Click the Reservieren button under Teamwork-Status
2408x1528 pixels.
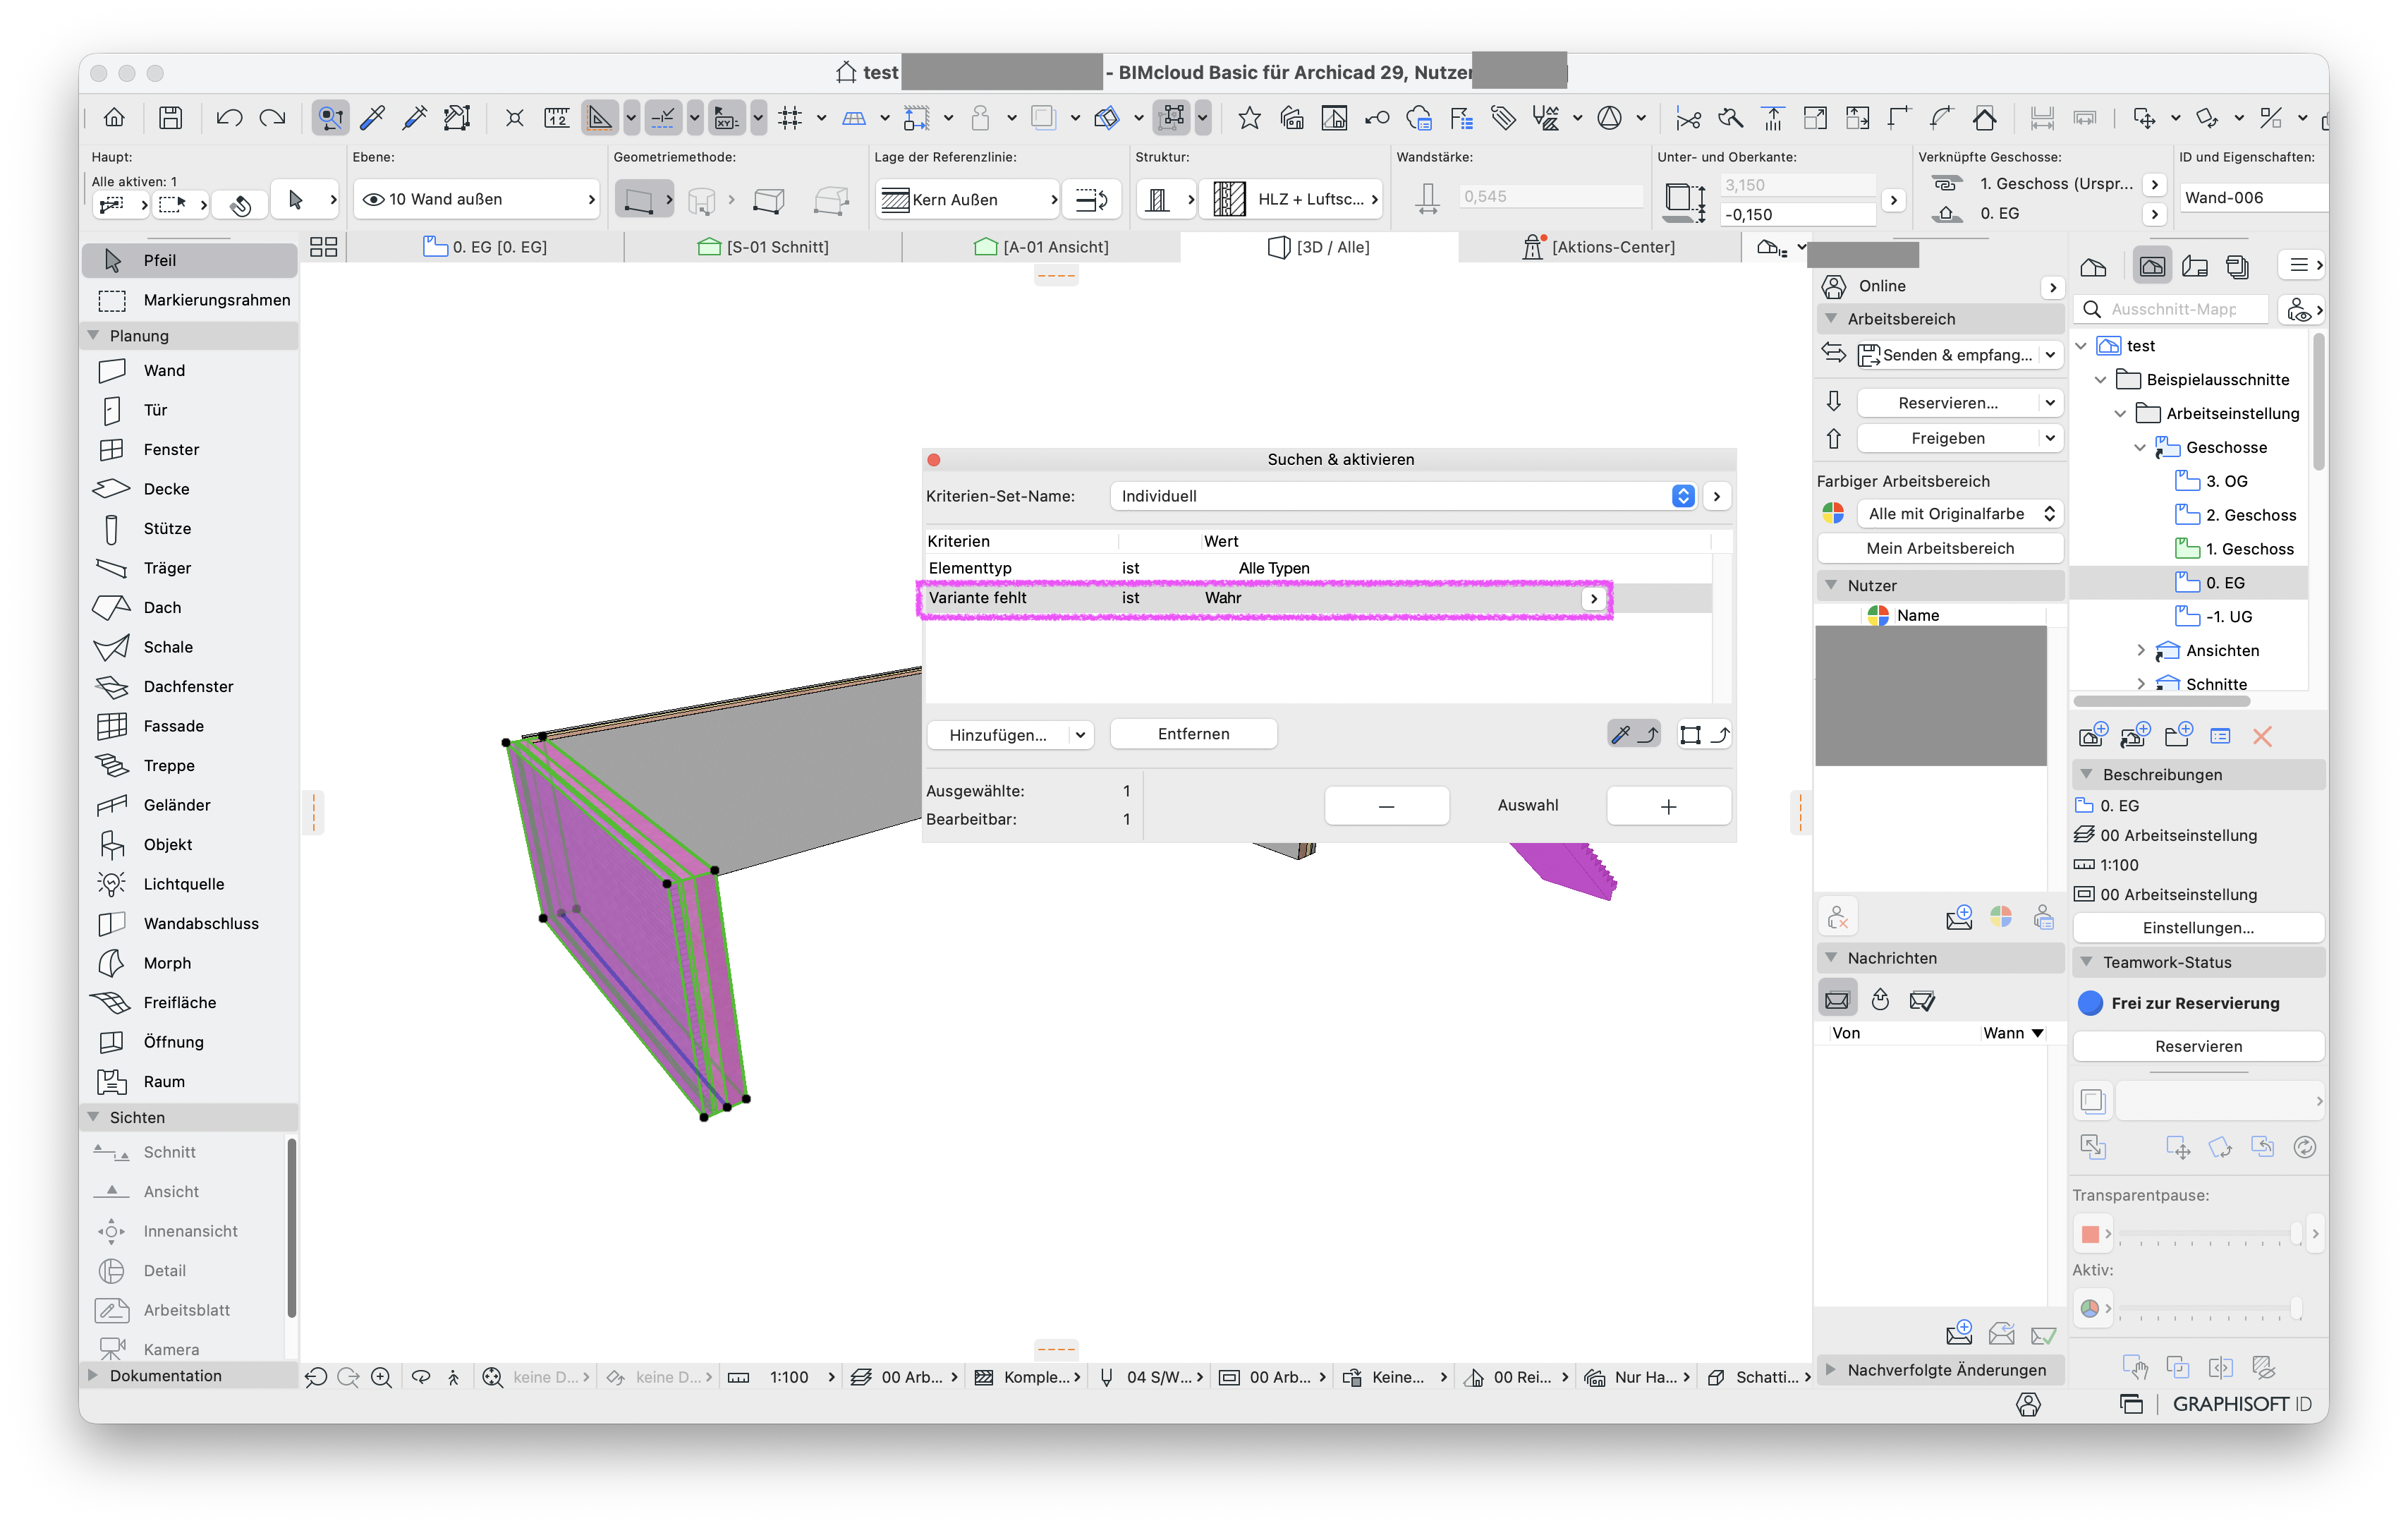[x=2198, y=1046]
